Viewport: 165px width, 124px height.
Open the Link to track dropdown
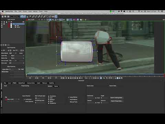[13, 61]
